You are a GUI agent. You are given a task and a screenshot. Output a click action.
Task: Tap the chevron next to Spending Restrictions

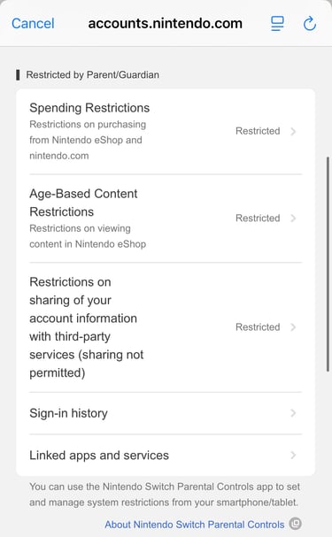(293, 131)
